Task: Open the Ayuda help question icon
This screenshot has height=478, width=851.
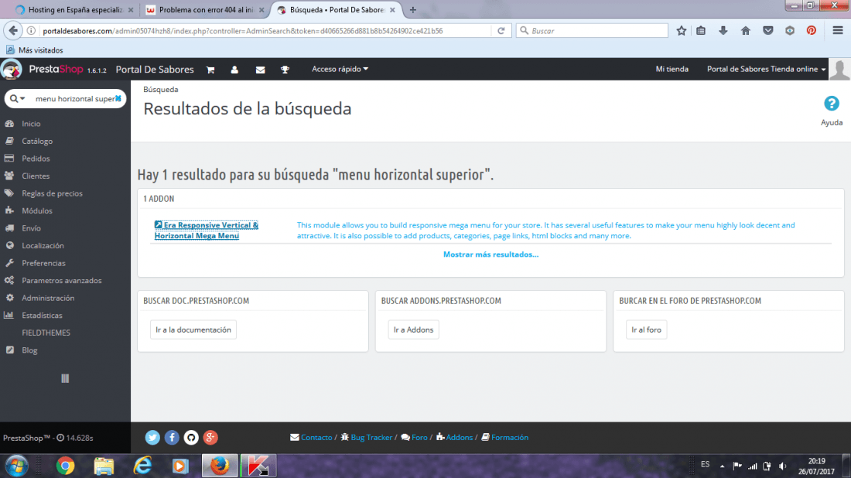Action: 832,103
